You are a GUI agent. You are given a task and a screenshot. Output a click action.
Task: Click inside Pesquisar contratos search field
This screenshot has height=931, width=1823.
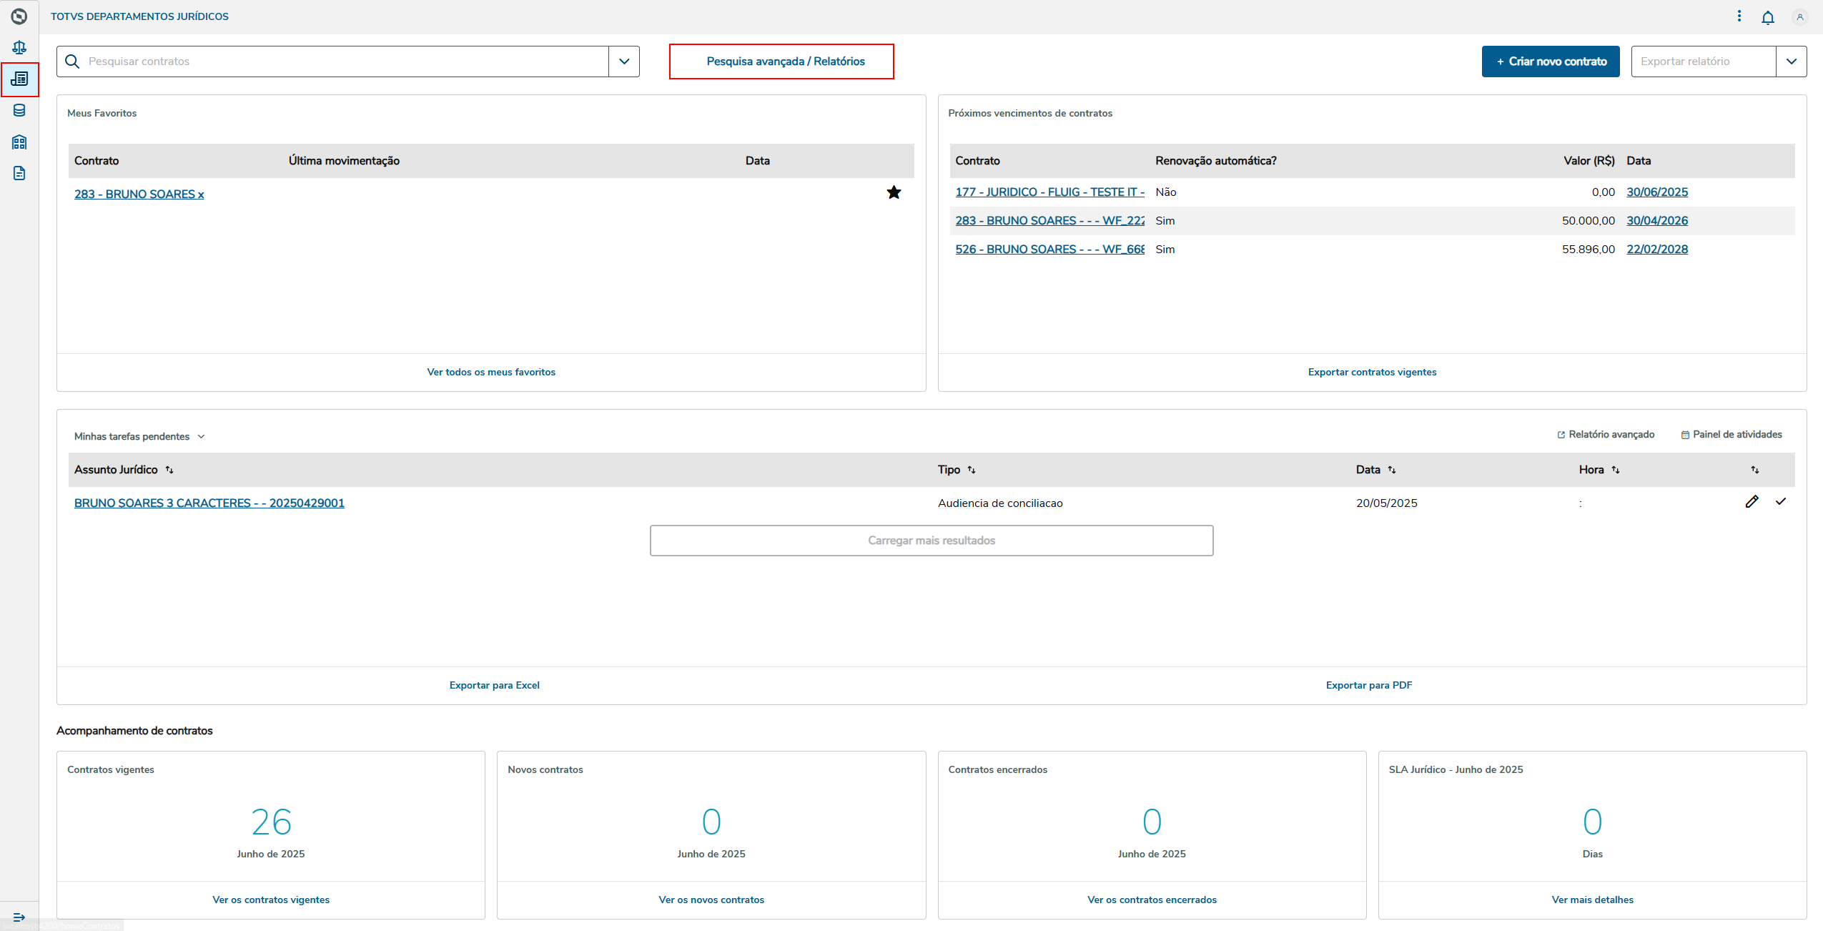[x=343, y=61]
